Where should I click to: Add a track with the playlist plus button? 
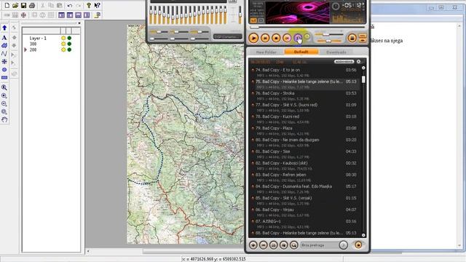pyautogui.click(x=253, y=245)
